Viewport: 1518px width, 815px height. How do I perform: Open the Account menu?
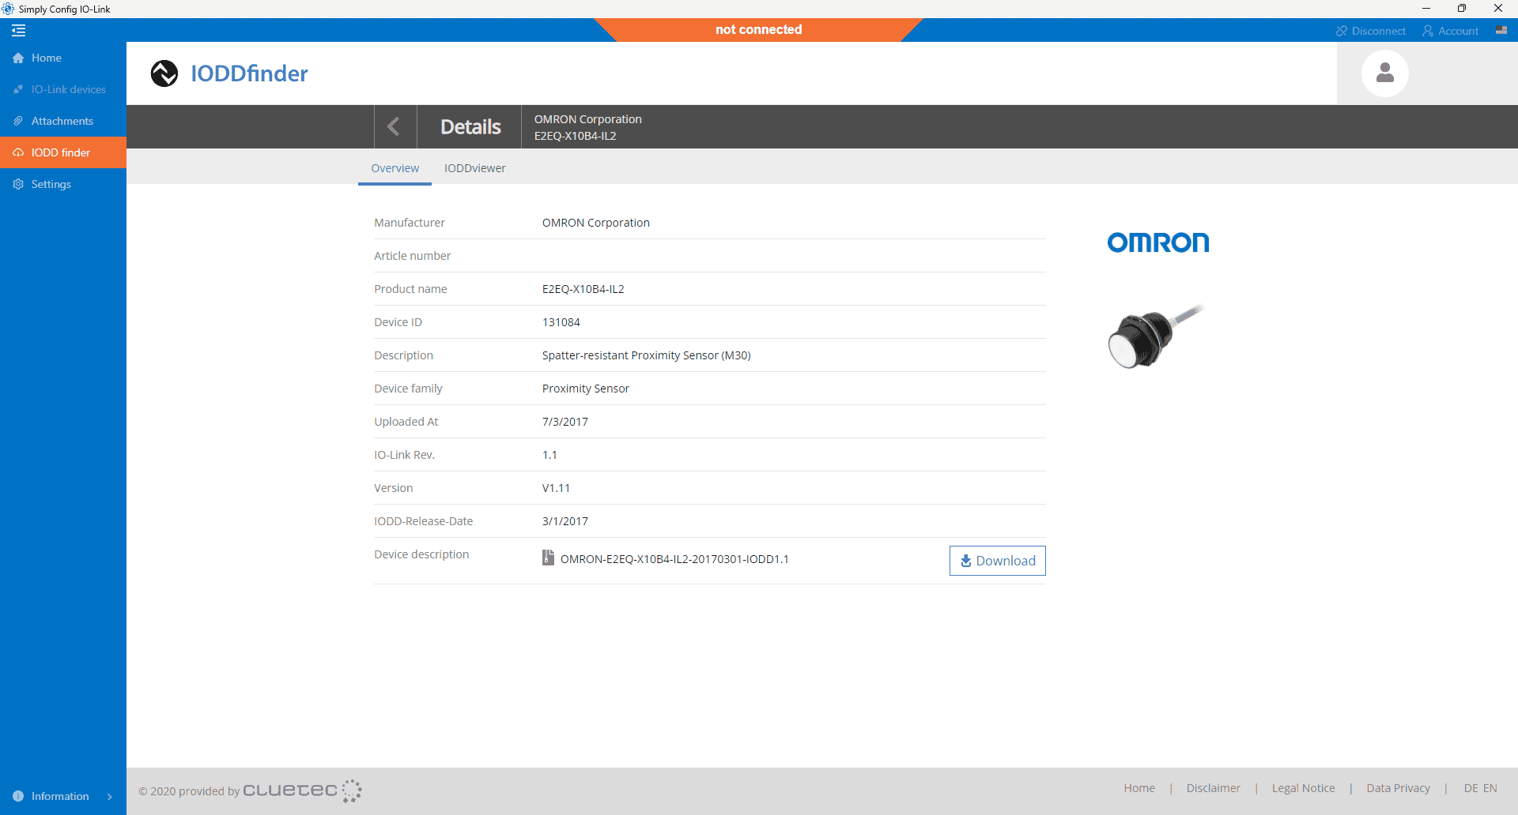pos(1451,30)
